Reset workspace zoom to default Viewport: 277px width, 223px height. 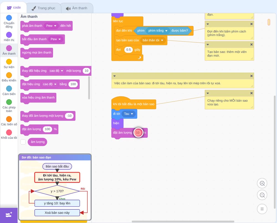coord(262,209)
